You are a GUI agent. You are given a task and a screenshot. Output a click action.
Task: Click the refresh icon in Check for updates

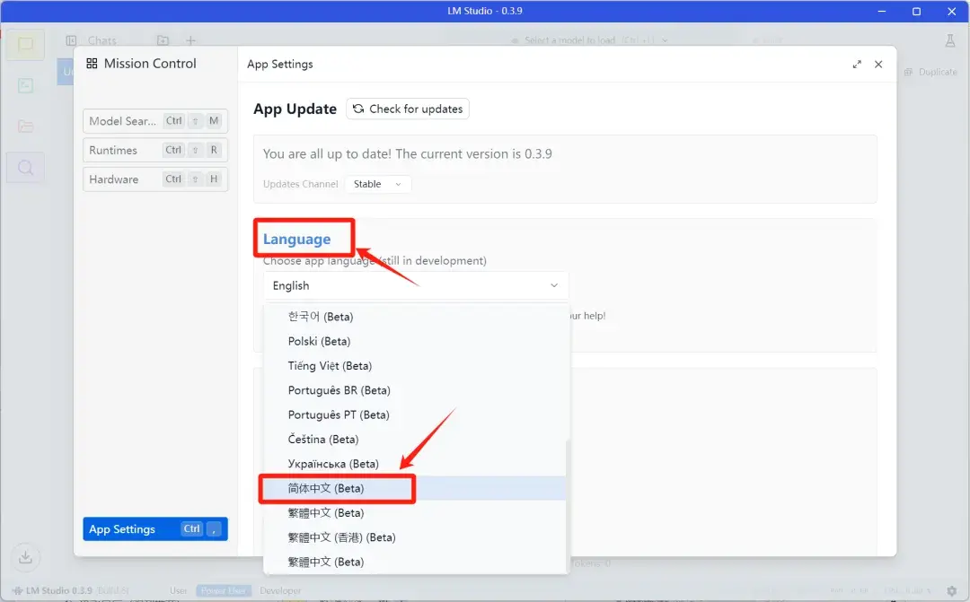click(358, 109)
